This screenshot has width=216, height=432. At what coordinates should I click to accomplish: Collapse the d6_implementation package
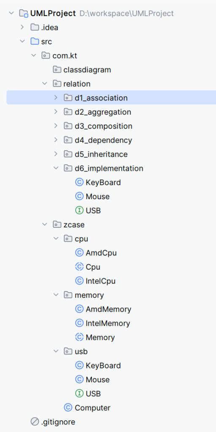[56, 168]
